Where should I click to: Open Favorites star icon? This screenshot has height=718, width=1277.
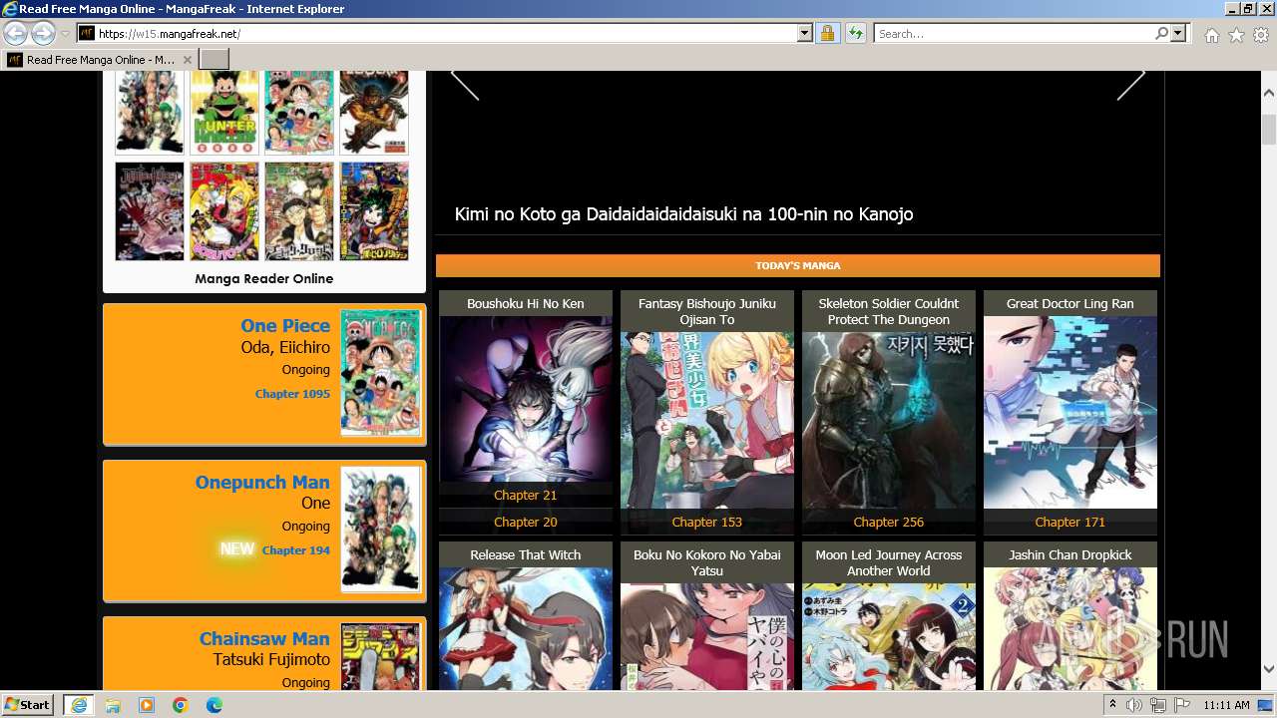coord(1236,35)
